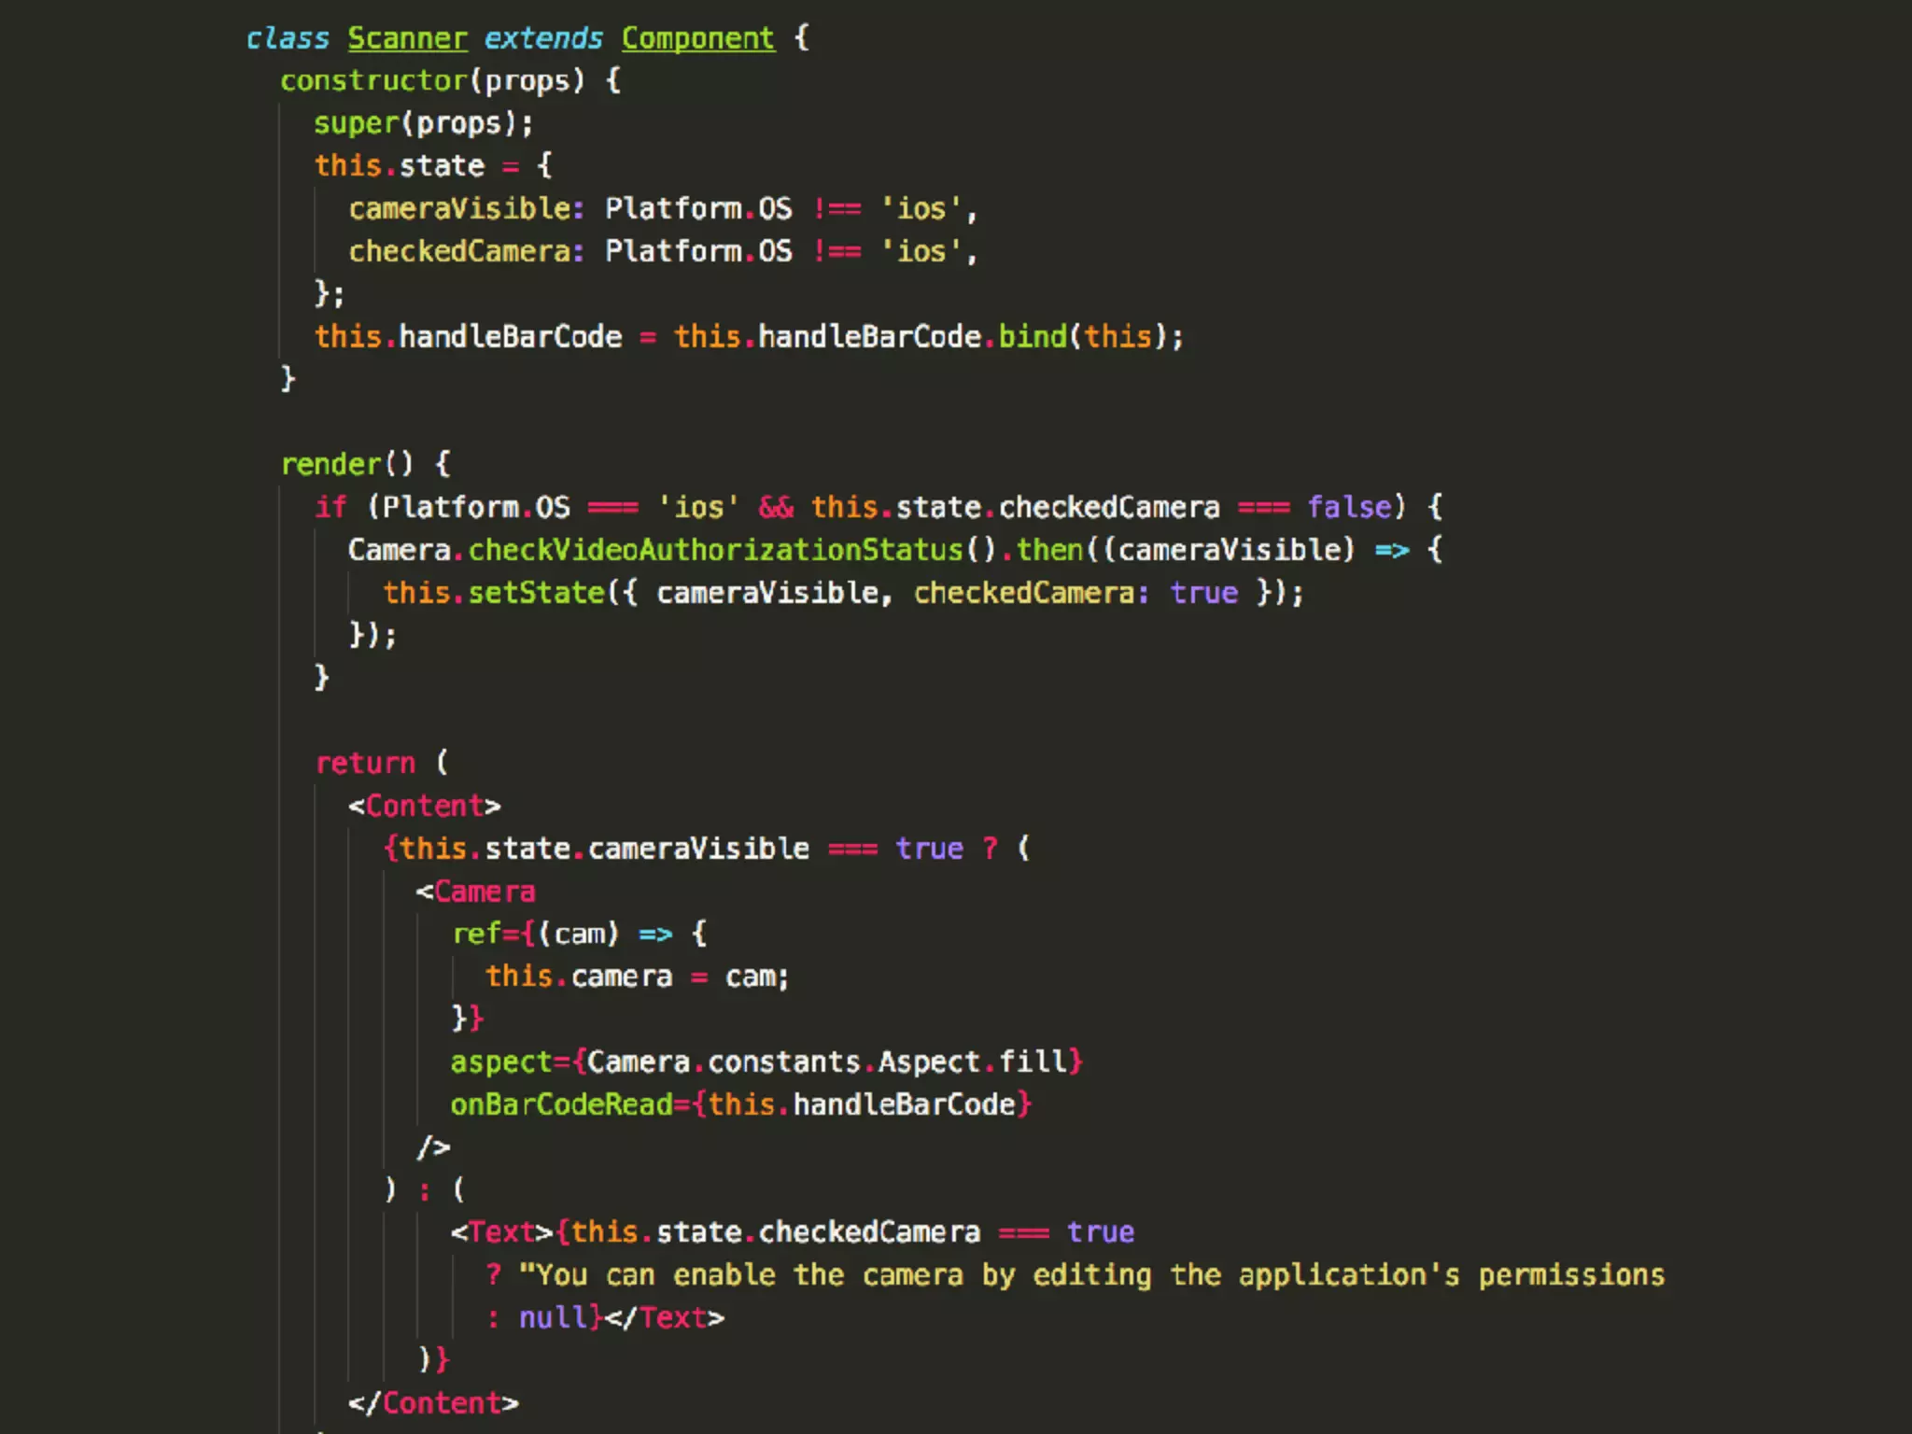Click the render method name
Screen dimensions: 1912x1434
pyautogui.click(x=331, y=464)
